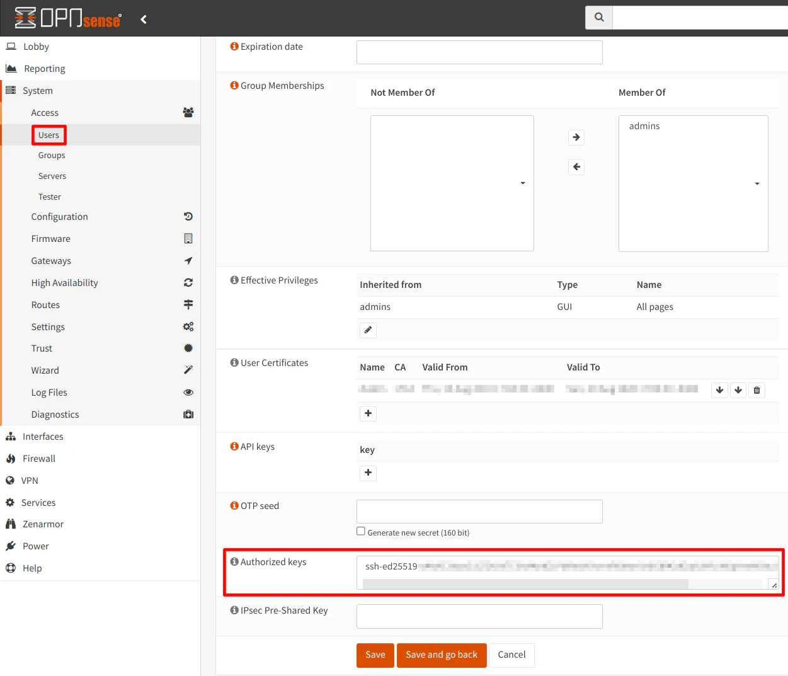Click the Save button

[x=375, y=655]
